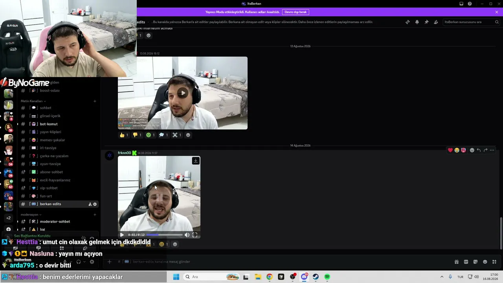Add thumbs up reaction on 13 August clip
This screenshot has width=503, height=283.
click(x=124, y=135)
